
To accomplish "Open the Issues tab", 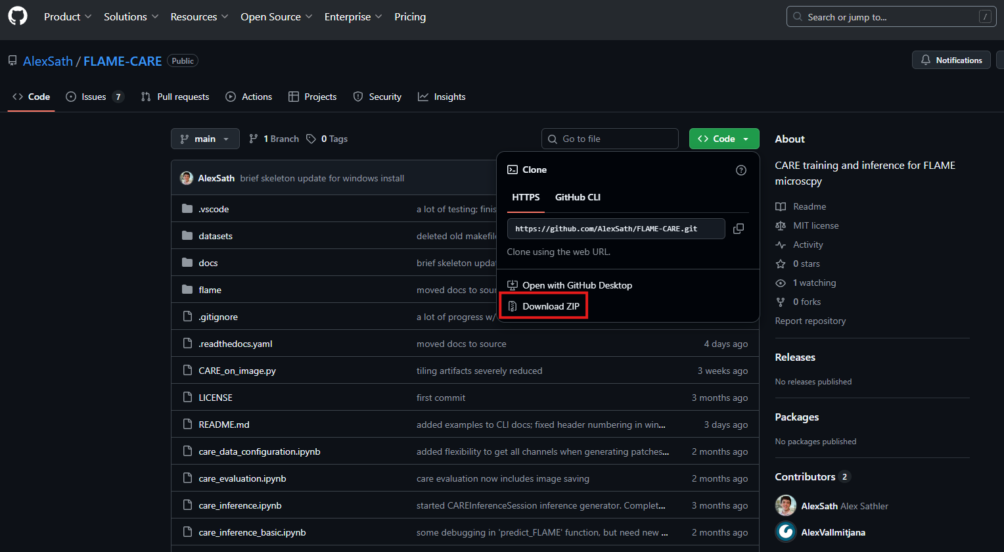I will pyautogui.click(x=95, y=97).
